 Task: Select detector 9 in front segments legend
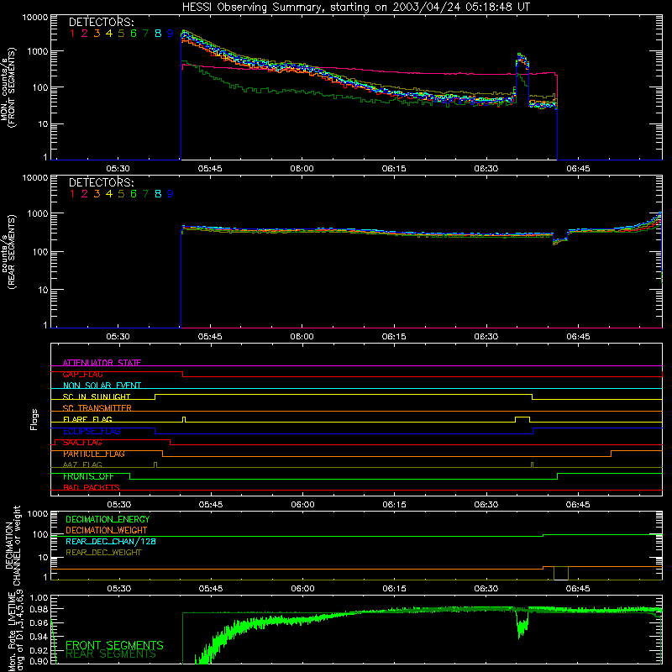click(x=171, y=34)
